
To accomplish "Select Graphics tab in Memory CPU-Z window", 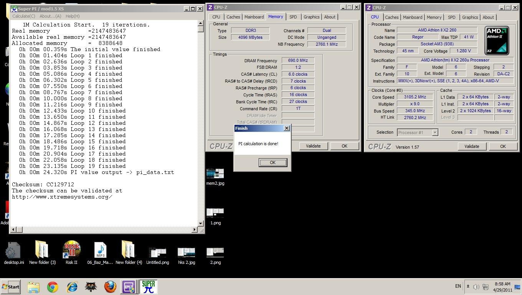I will point(311,17).
